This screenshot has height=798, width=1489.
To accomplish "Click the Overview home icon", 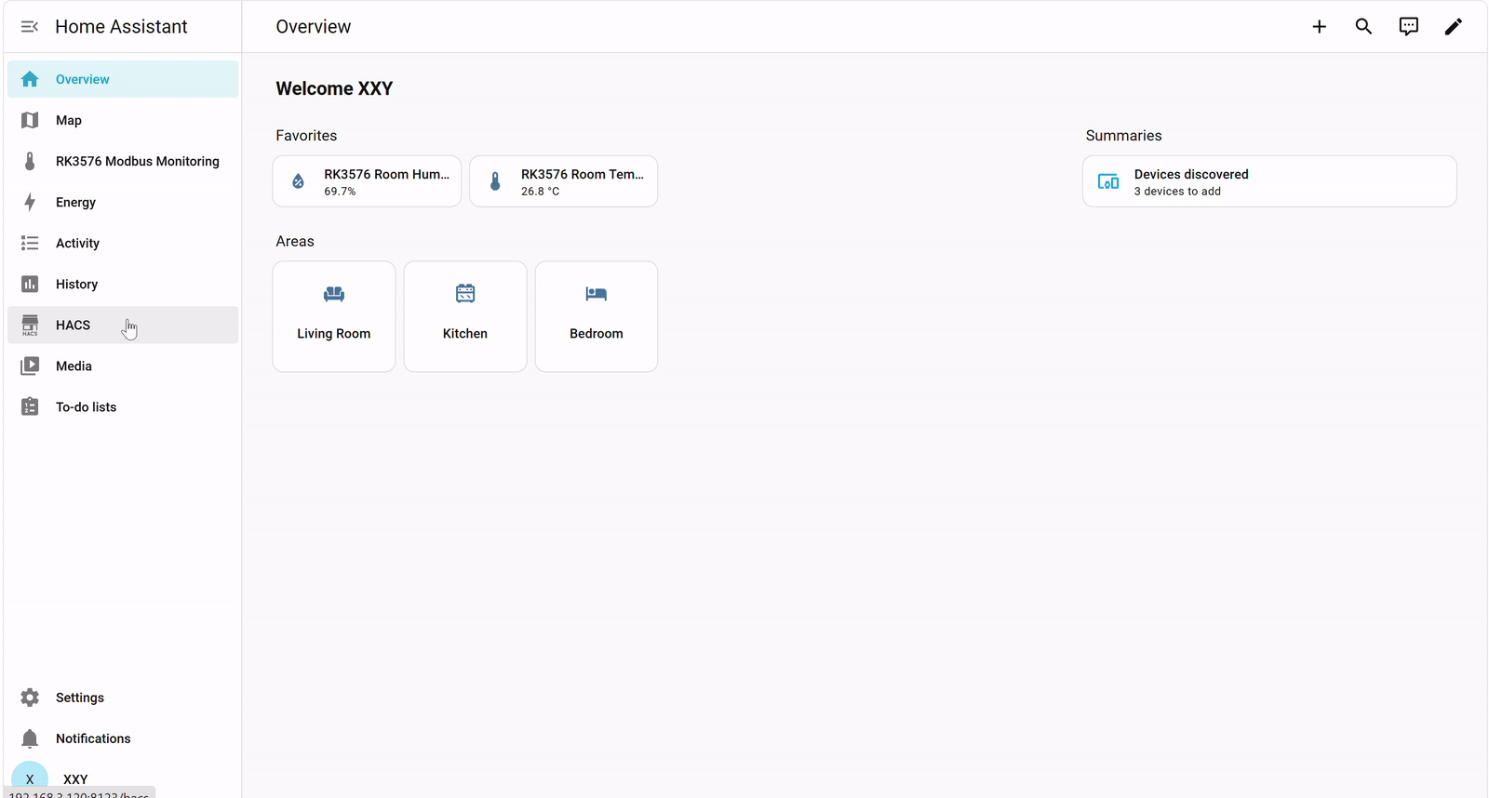I will point(30,79).
